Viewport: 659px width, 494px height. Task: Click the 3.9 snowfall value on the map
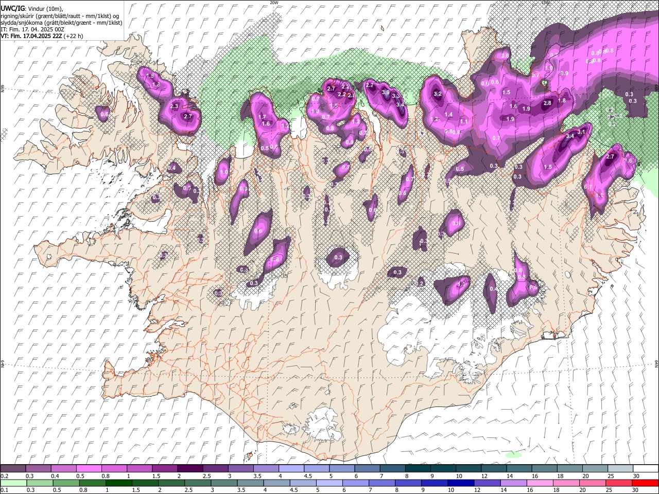pos(386,93)
